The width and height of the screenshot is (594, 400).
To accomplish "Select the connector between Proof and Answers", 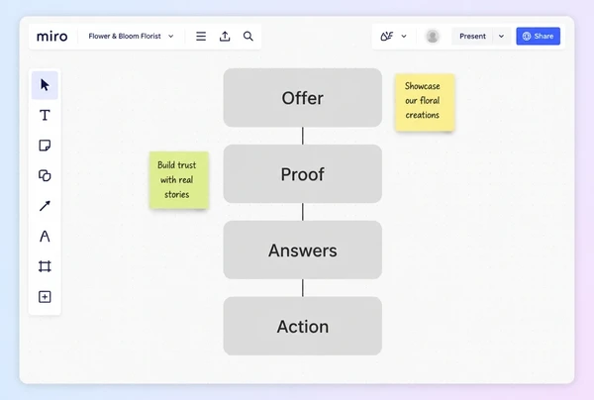I will tap(303, 212).
